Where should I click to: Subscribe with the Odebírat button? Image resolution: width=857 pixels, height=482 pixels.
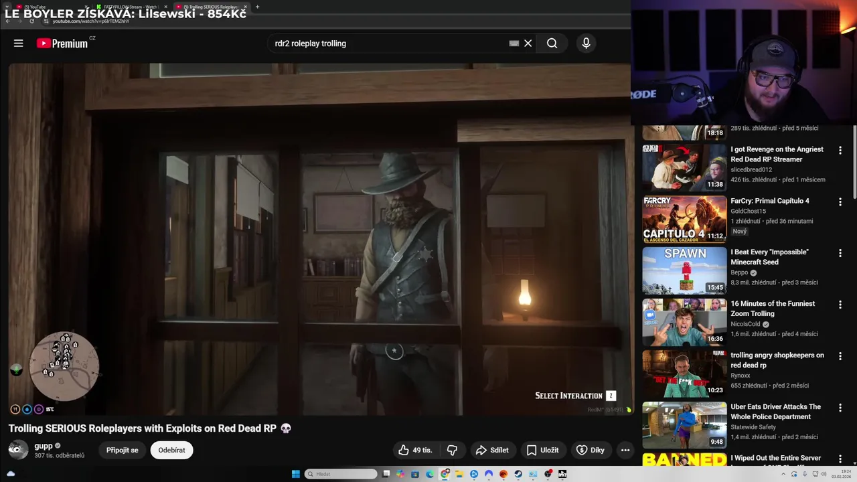pyautogui.click(x=171, y=450)
